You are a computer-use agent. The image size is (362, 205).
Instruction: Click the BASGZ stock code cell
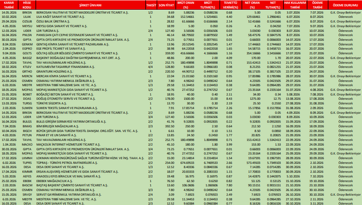[27, 58]
